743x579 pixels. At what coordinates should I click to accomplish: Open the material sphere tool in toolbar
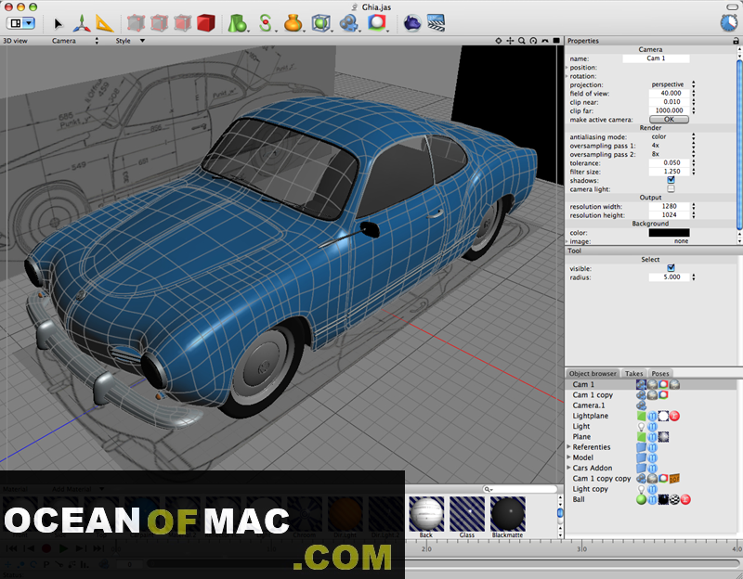pyautogui.click(x=377, y=22)
